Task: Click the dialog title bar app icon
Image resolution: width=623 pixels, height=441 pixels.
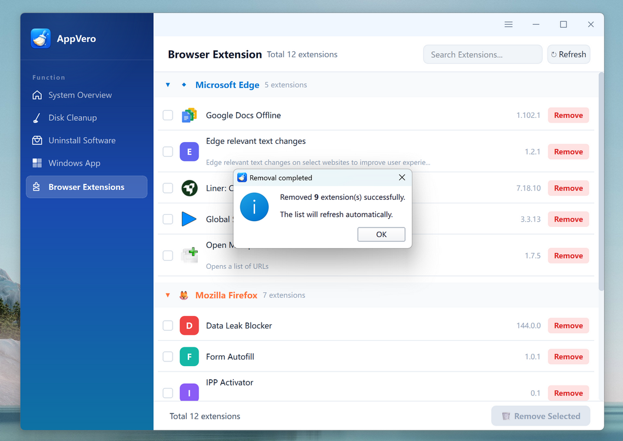Action: pyautogui.click(x=242, y=177)
